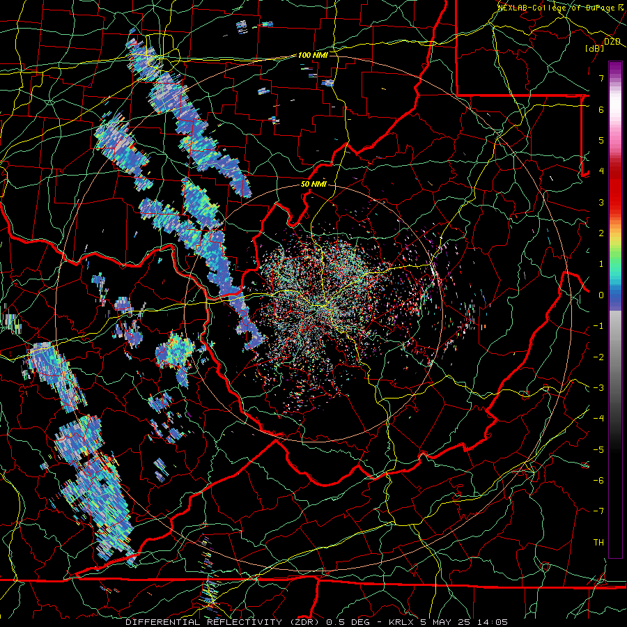Select the "NEXLAB-College of DuPage" header text
Image resolution: width=627 pixels, height=627 pixels.
556,8
